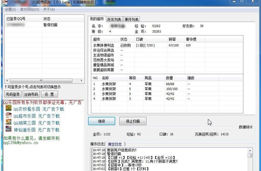Click the QQ农牧餐乐园 icon

9,108
